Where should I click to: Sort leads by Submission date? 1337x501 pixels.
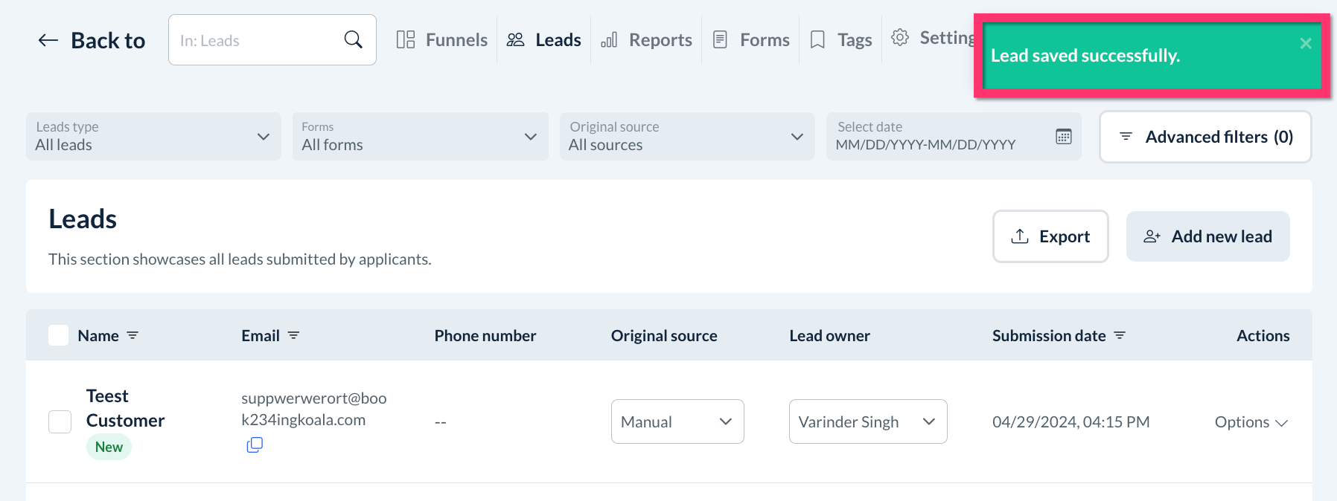(x=1119, y=335)
